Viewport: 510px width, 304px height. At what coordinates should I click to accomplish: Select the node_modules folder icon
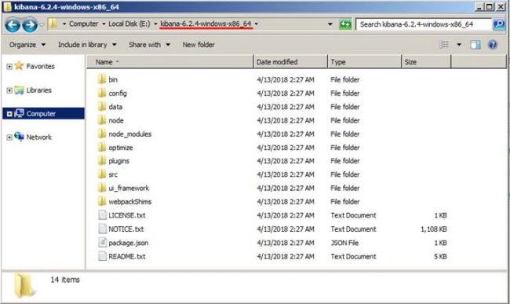point(102,134)
